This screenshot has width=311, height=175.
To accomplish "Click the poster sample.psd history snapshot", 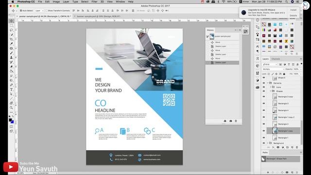I will click(223, 36).
